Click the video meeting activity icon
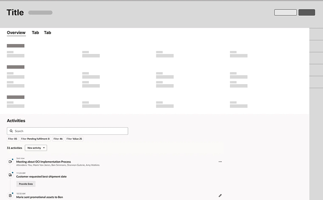The image size is (323, 200). tap(10, 162)
